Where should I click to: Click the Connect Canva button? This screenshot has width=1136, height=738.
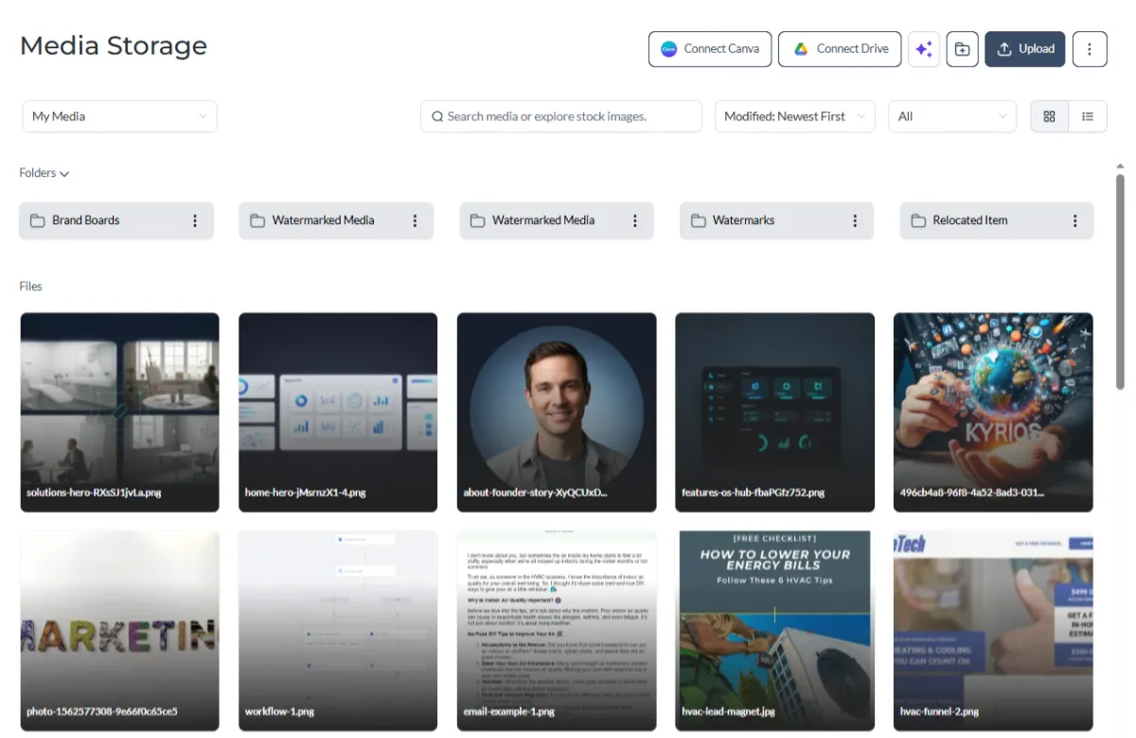[x=710, y=49]
